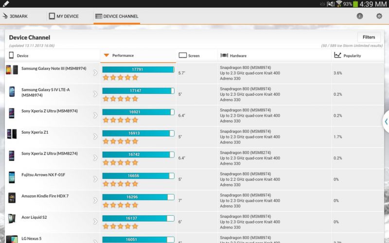Screen dimensions: 389x243
Task: Tap the battery indicator icon
Action: click(355, 4)
